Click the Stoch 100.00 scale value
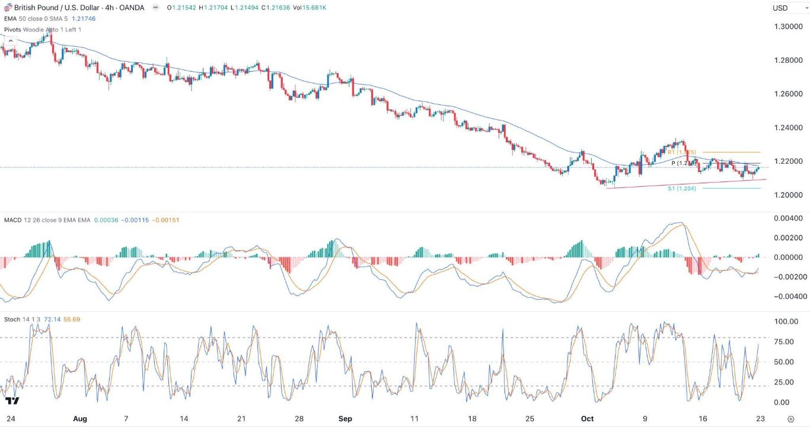Viewport: 810px width, 427px height. coord(786,321)
